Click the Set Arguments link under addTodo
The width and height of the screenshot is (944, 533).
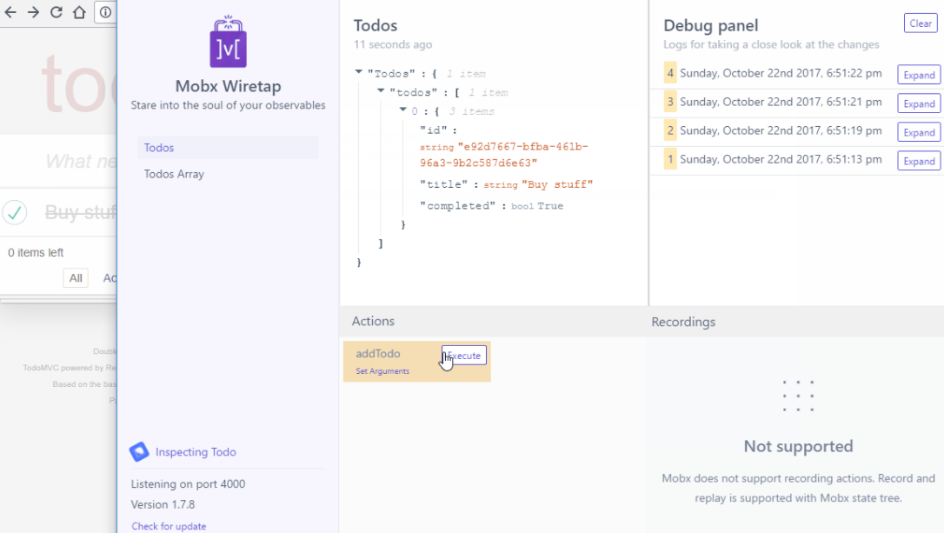[382, 370]
